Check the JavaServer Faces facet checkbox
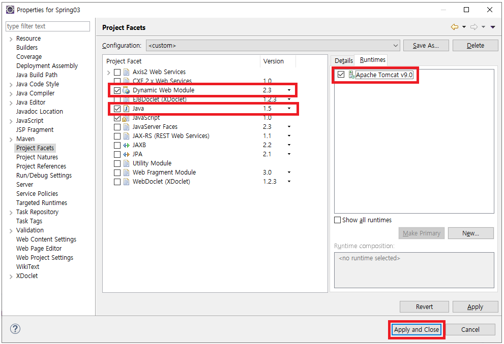 coord(117,127)
